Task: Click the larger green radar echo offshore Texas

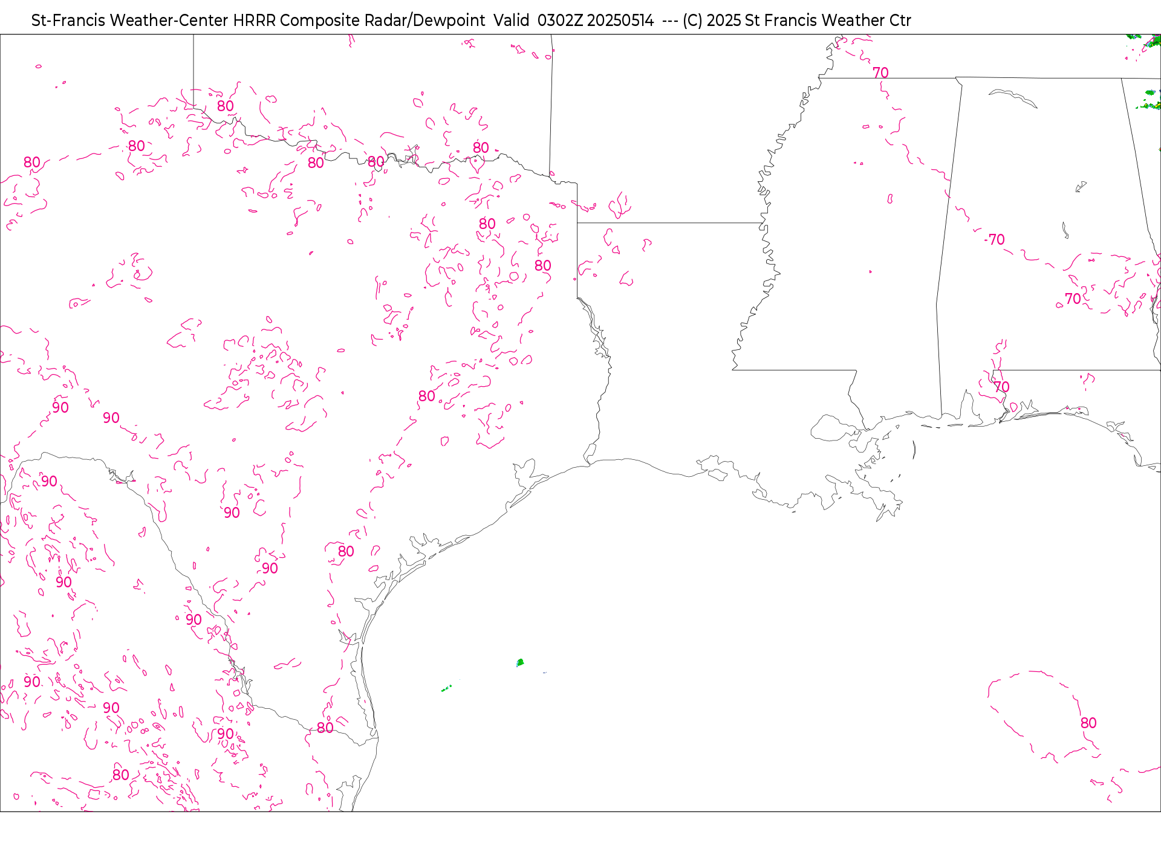Action: point(520,662)
